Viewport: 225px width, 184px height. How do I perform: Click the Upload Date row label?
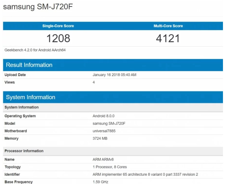click(15, 75)
